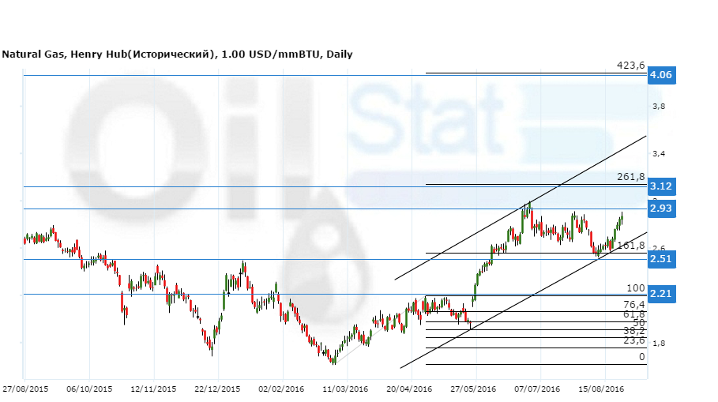Screen dimensions: 718x402
Task: Click the 15/08/2016 date axis label
Action: click(602, 389)
